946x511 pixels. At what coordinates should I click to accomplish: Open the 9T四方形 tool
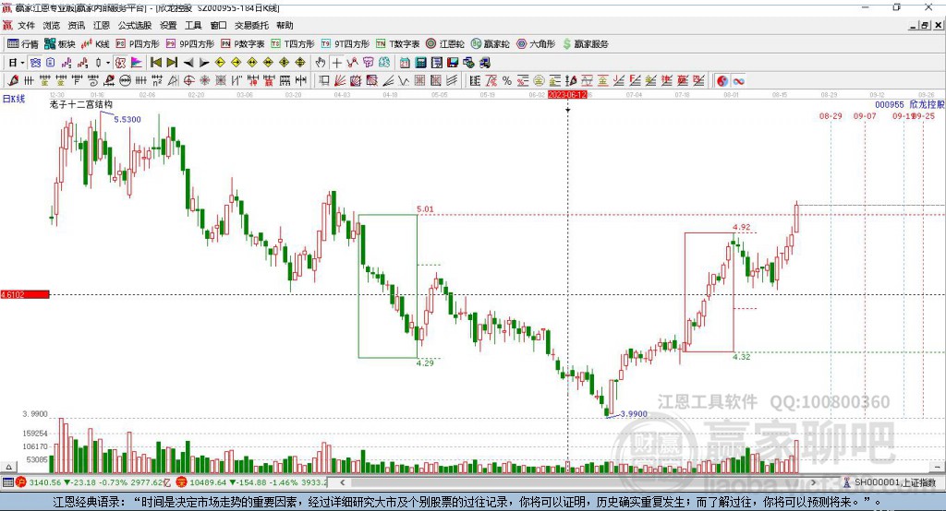tap(346, 44)
